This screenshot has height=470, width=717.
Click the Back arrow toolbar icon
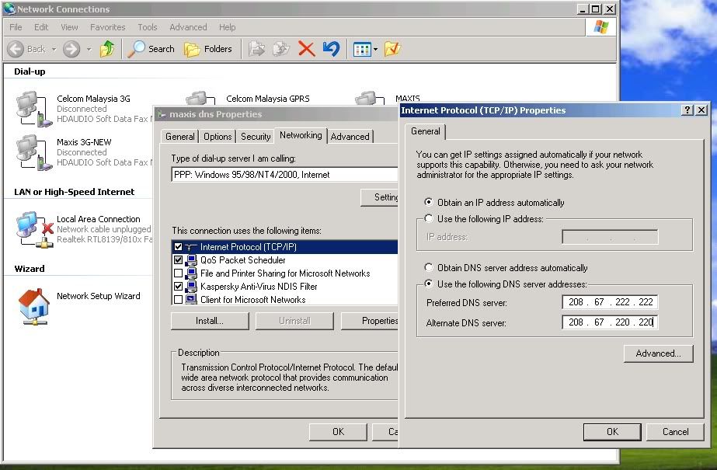coord(16,49)
